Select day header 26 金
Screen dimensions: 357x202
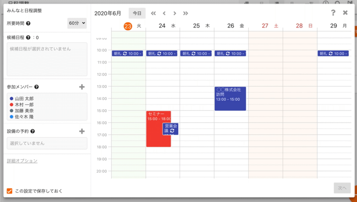236,26
